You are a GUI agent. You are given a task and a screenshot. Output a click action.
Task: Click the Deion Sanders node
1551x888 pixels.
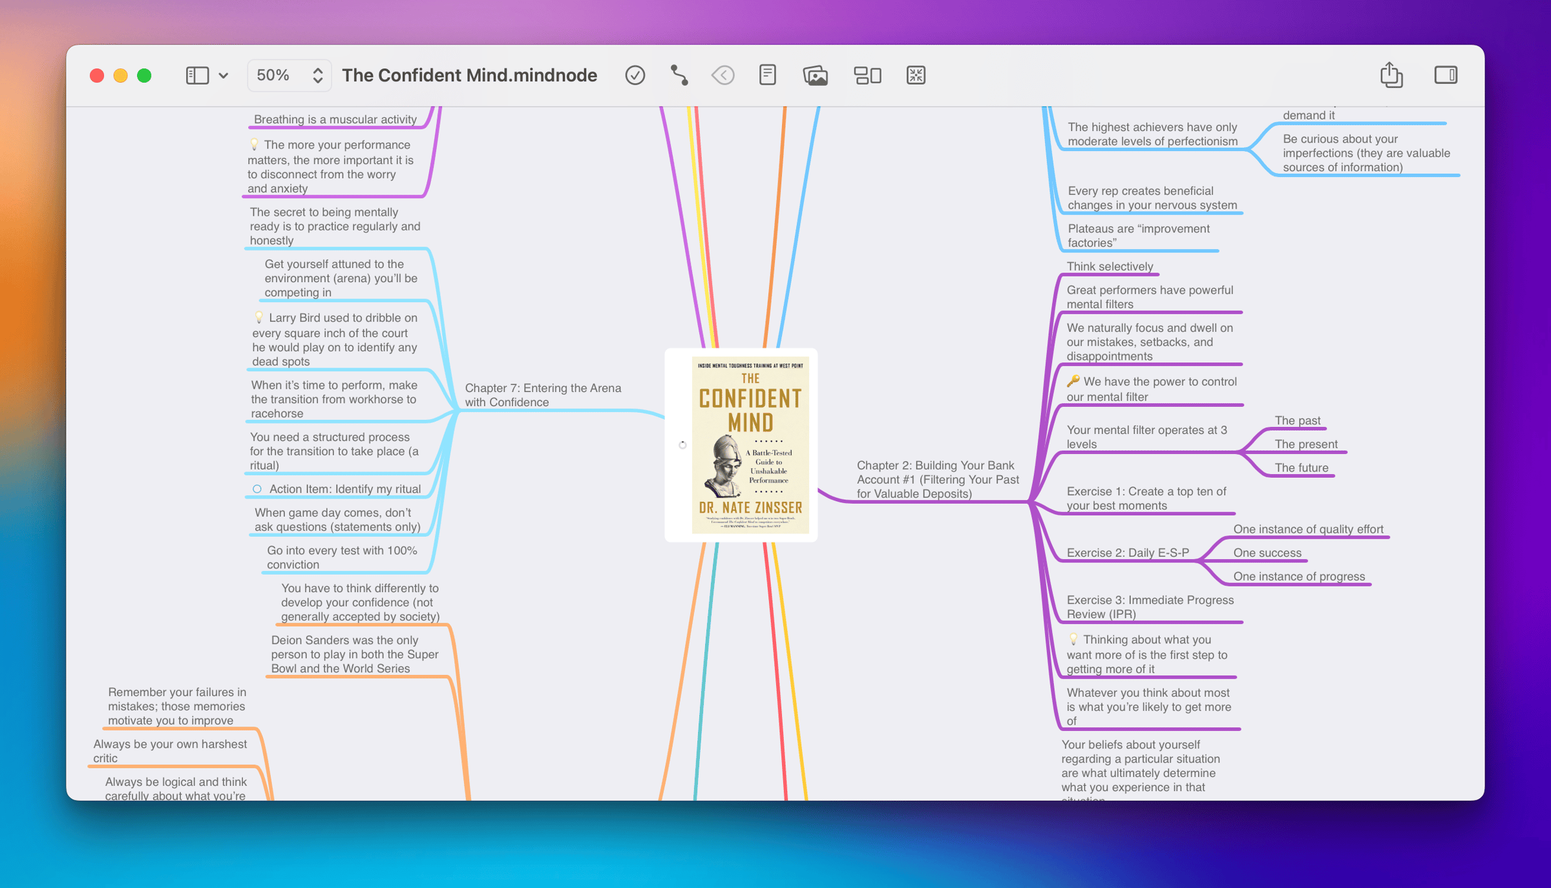click(x=354, y=654)
